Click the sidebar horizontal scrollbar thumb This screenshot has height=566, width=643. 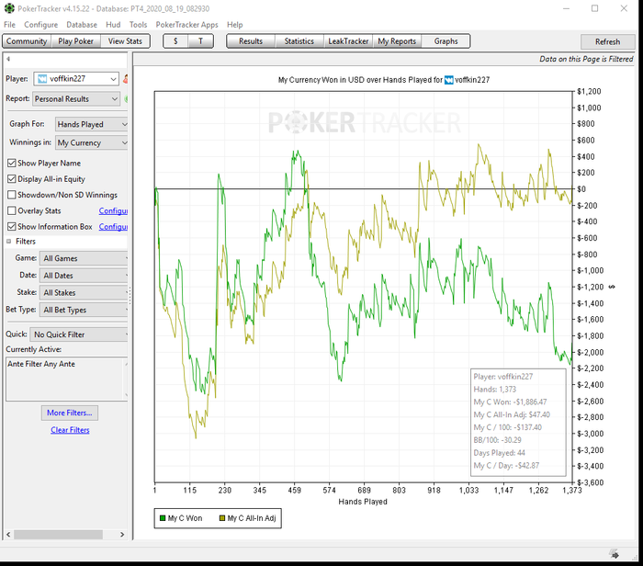pyautogui.click(x=58, y=535)
